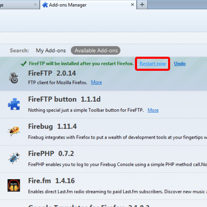Open More link for FireFTP button
This screenshot has height=207, width=207.
(x=153, y=110)
